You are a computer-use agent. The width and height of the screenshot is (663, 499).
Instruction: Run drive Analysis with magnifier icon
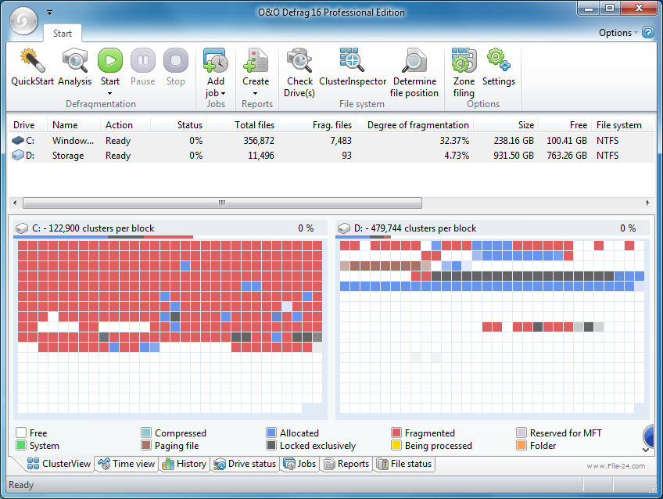(75, 60)
